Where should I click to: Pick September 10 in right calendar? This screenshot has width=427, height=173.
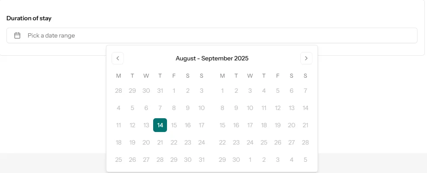pos(250,108)
